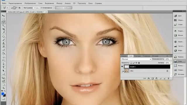The image size is (187, 105).
Task: Toggle lock position icon
Action: tap(136, 63)
